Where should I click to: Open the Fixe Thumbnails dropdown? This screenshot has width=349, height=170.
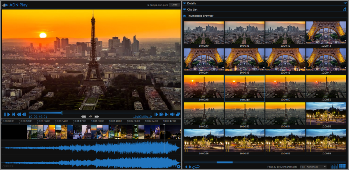[x=313, y=167]
